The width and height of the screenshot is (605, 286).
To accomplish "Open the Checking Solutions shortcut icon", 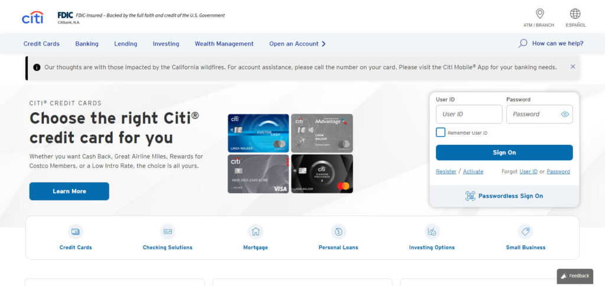I will click(167, 232).
